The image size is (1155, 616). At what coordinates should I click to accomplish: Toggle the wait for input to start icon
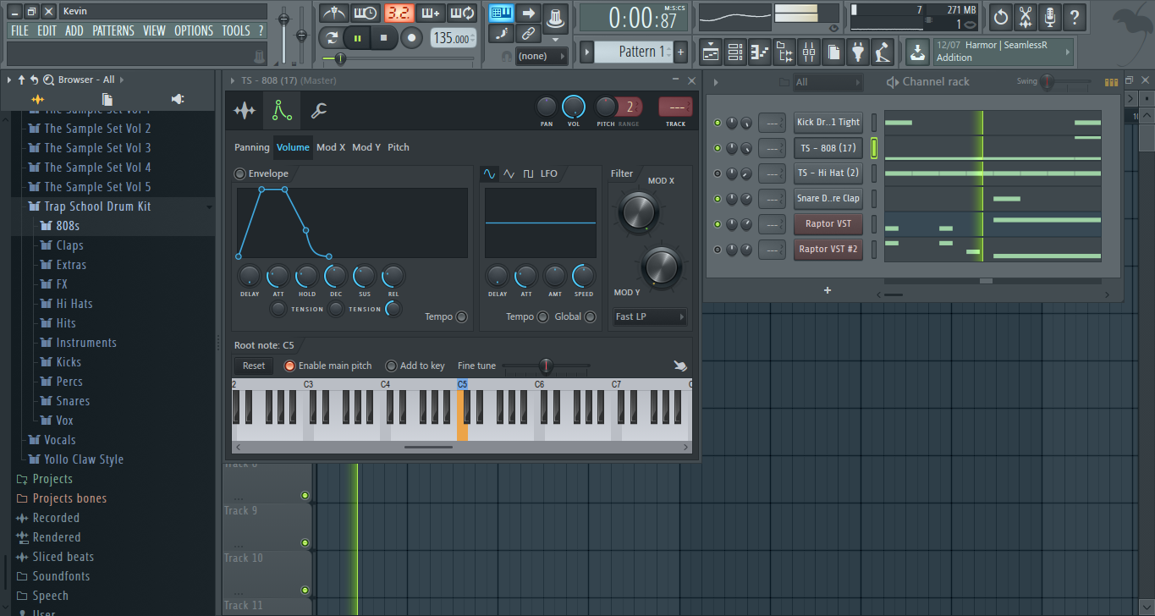(x=366, y=14)
